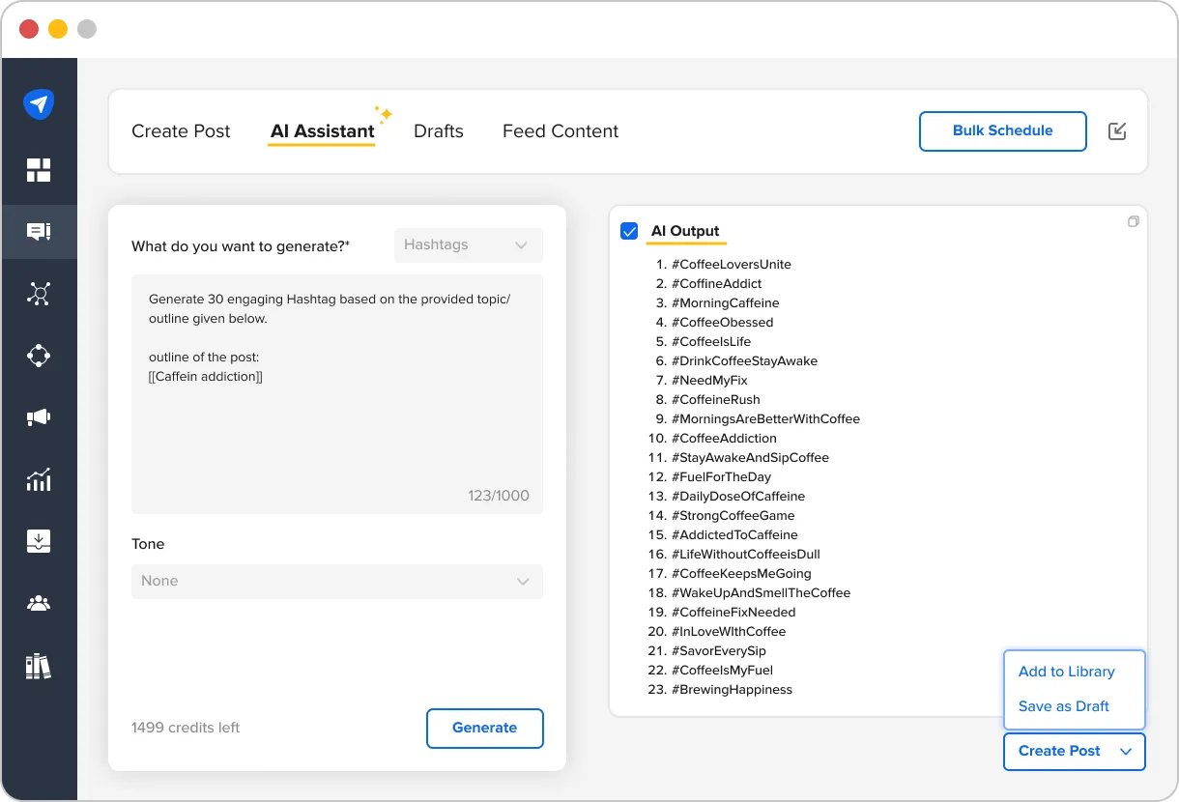
Task: Click inside the prompt text area
Action: pyautogui.click(x=337, y=394)
